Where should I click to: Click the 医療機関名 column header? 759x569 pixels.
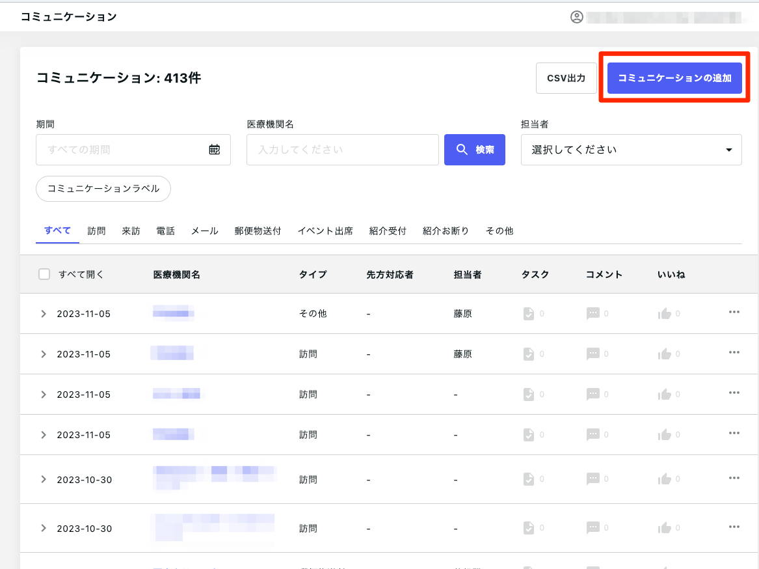pyautogui.click(x=177, y=275)
